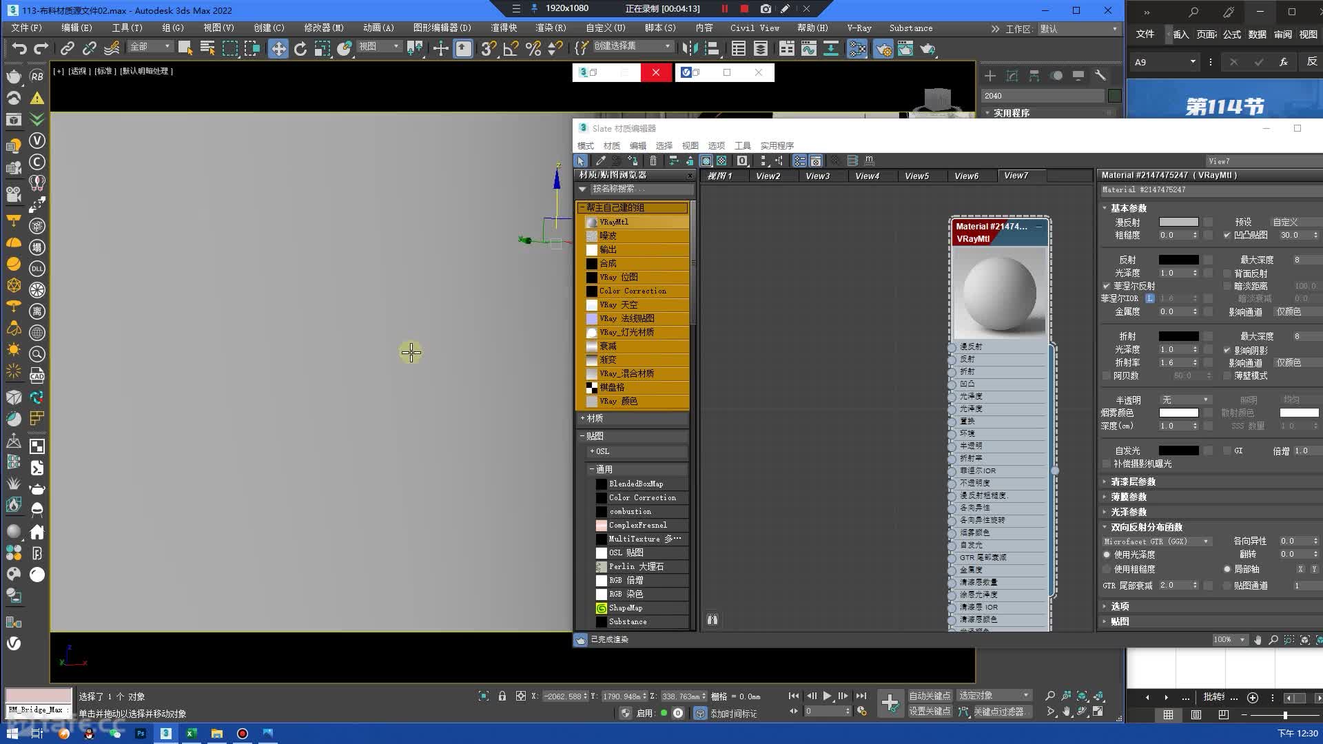Image resolution: width=1323 pixels, height=744 pixels.
Task: Expand the 材质 group in browser
Action: (x=633, y=419)
